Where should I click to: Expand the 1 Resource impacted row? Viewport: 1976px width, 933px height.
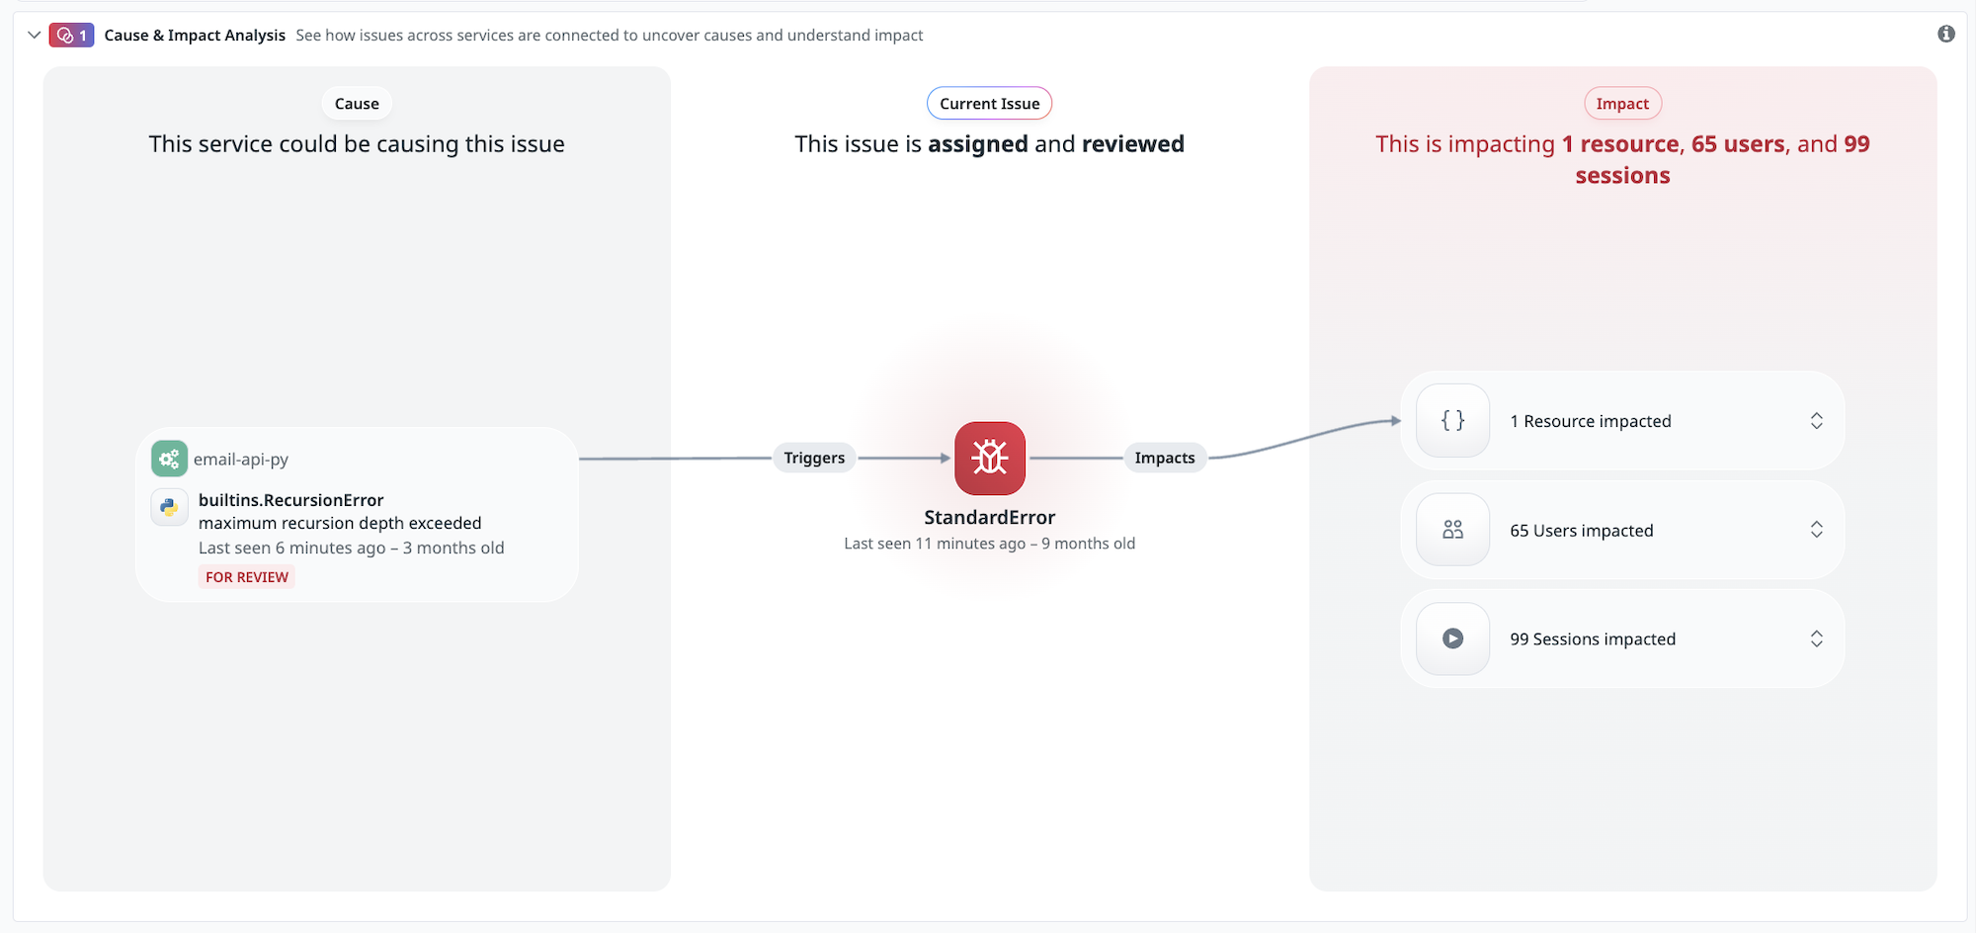click(x=1816, y=421)
